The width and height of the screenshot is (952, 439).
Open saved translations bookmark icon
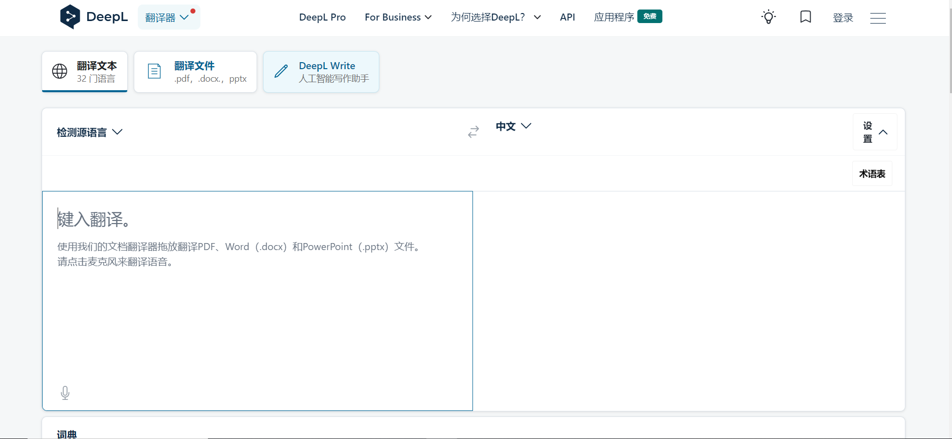click(805, 17)
